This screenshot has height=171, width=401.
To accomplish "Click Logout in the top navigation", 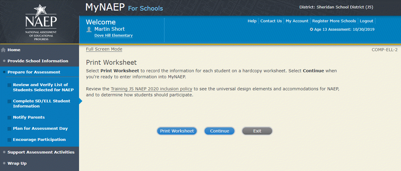I will (367, 21).
